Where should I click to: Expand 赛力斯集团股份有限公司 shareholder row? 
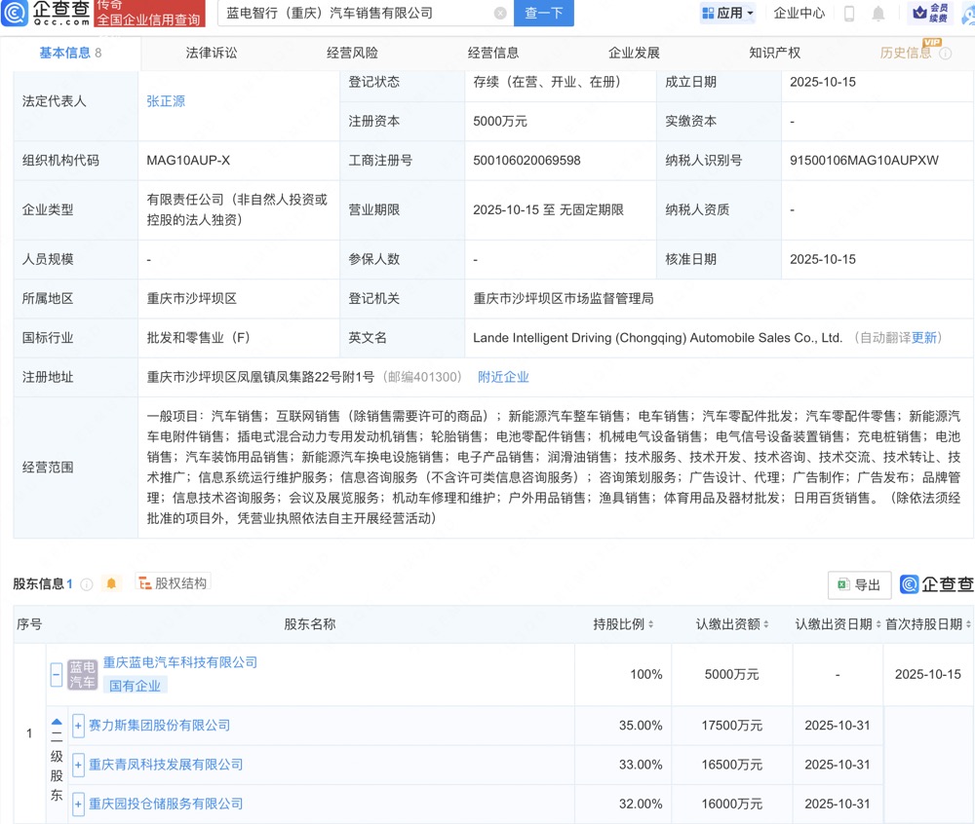pyautogui.click(x=78, y=726)
